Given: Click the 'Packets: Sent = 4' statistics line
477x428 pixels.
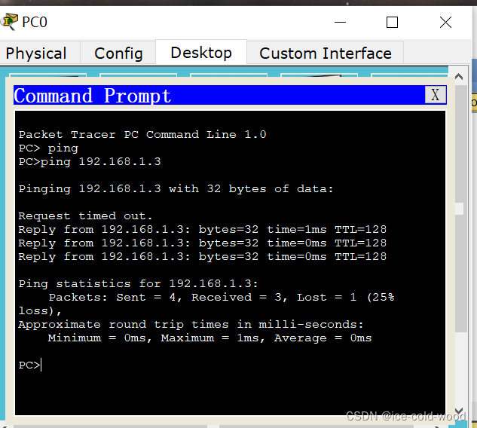Looking at the screenshot, I should point(222,297).
